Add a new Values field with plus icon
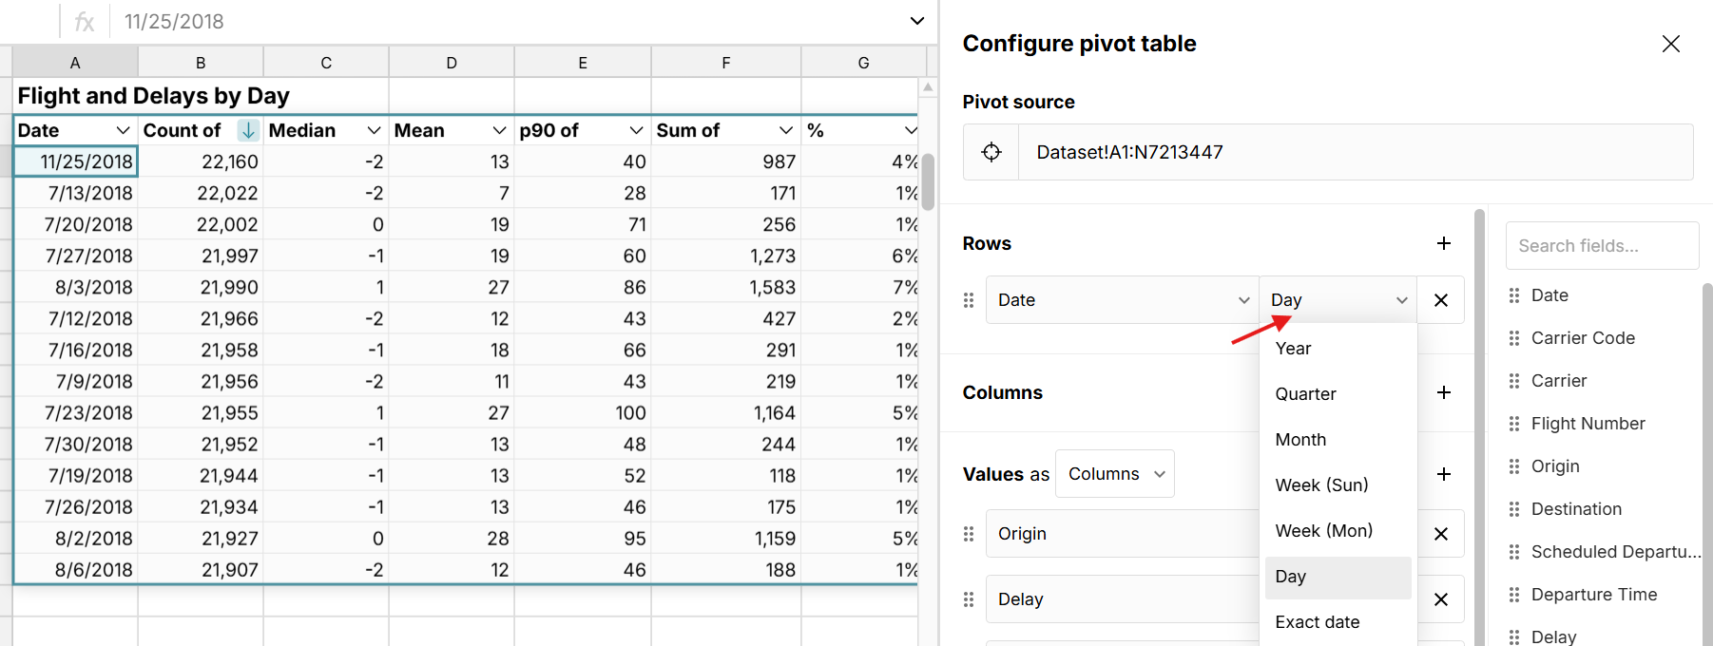Image resolution: width=1713 pixels, height=646 pixels. pyautogui.click(x=1443, y=474)
